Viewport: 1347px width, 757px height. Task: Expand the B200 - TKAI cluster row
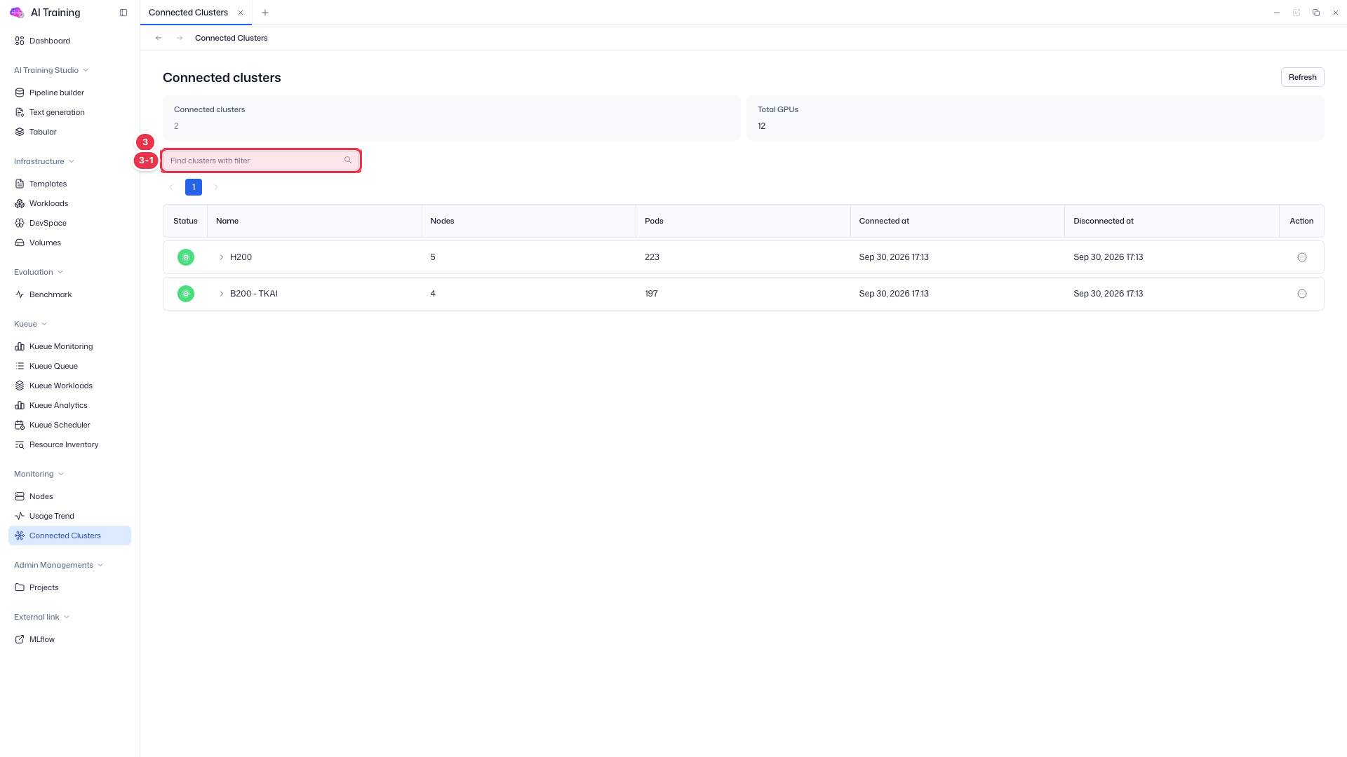(x=222, y=294)
